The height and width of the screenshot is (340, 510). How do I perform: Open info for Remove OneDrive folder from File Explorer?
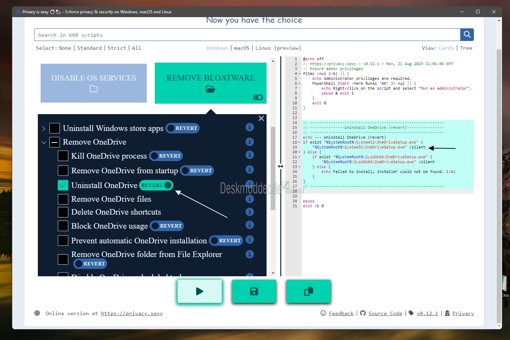pos(250,254)
